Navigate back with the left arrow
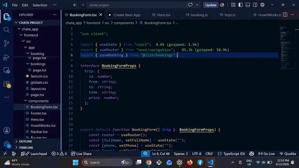Image resolution: width=299 pixels, height=168 pixels. 75,5
